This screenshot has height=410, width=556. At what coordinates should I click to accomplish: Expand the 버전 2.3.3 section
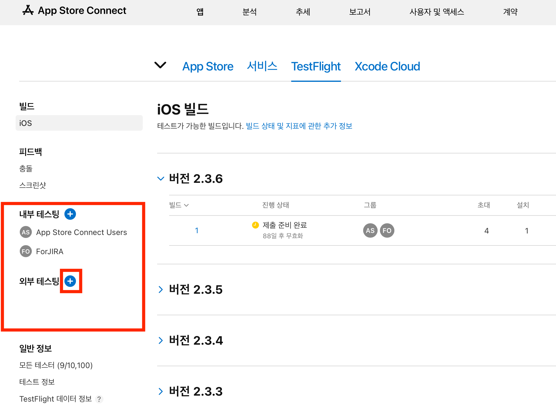click(161, 391)
